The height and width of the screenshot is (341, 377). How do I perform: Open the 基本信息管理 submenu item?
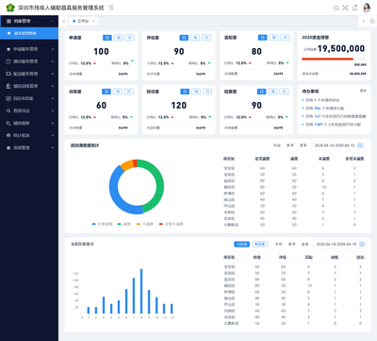coord(29,33)
